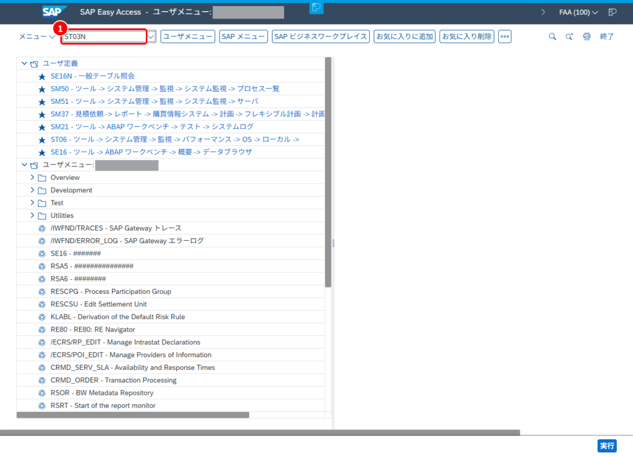Click the 実行 execute button

607,446
